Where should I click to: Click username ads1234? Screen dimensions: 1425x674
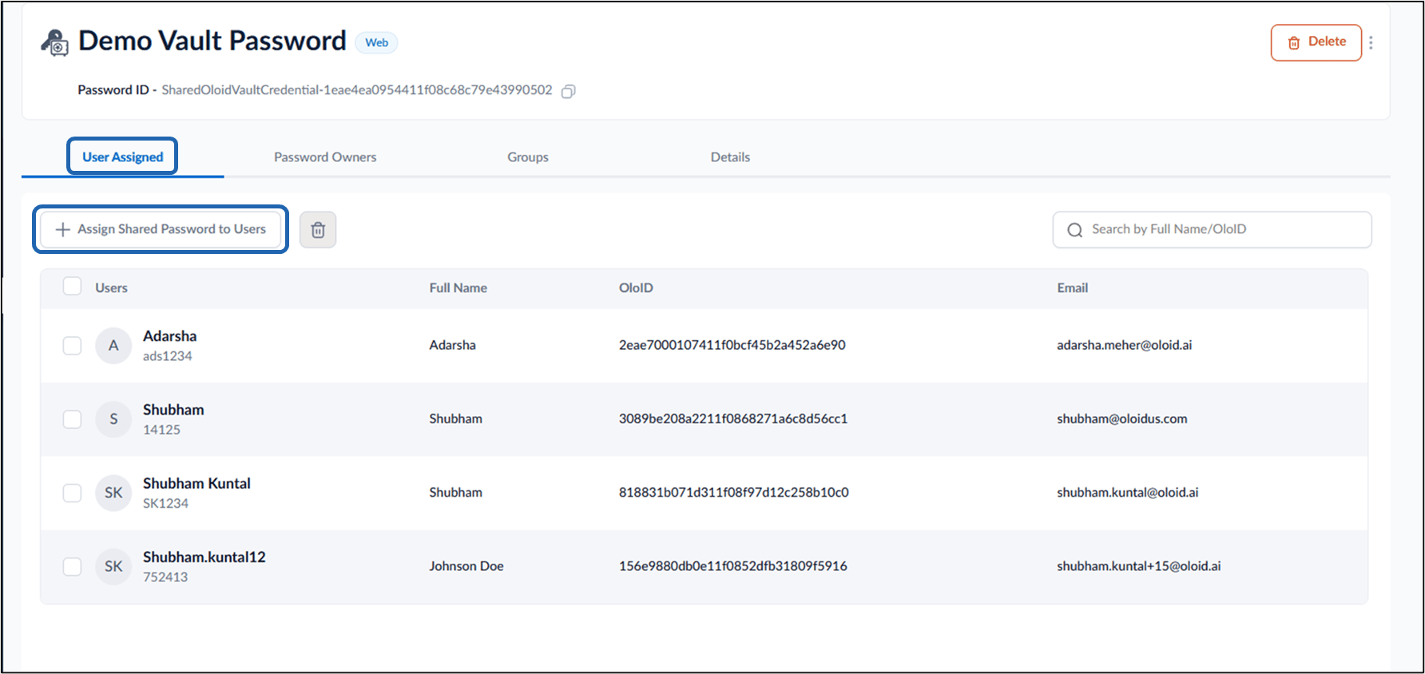point(167,356)
